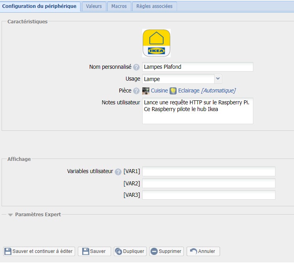Click the Cuisine room thumbnail icon
The height and width of the screenshot is (264, 294).
[x=146, y=91]
